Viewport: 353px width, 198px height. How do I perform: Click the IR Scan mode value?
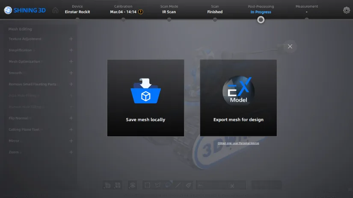point(169,12)
